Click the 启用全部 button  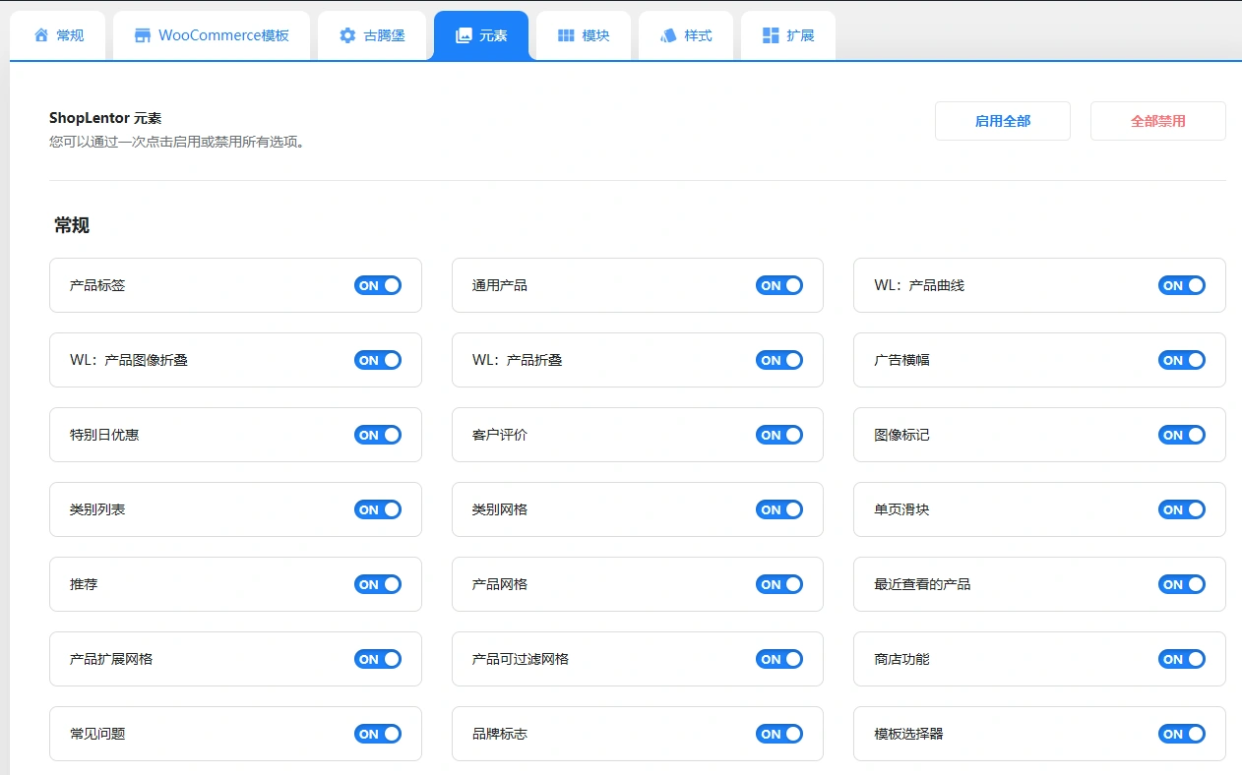[x=1002, y=120]
